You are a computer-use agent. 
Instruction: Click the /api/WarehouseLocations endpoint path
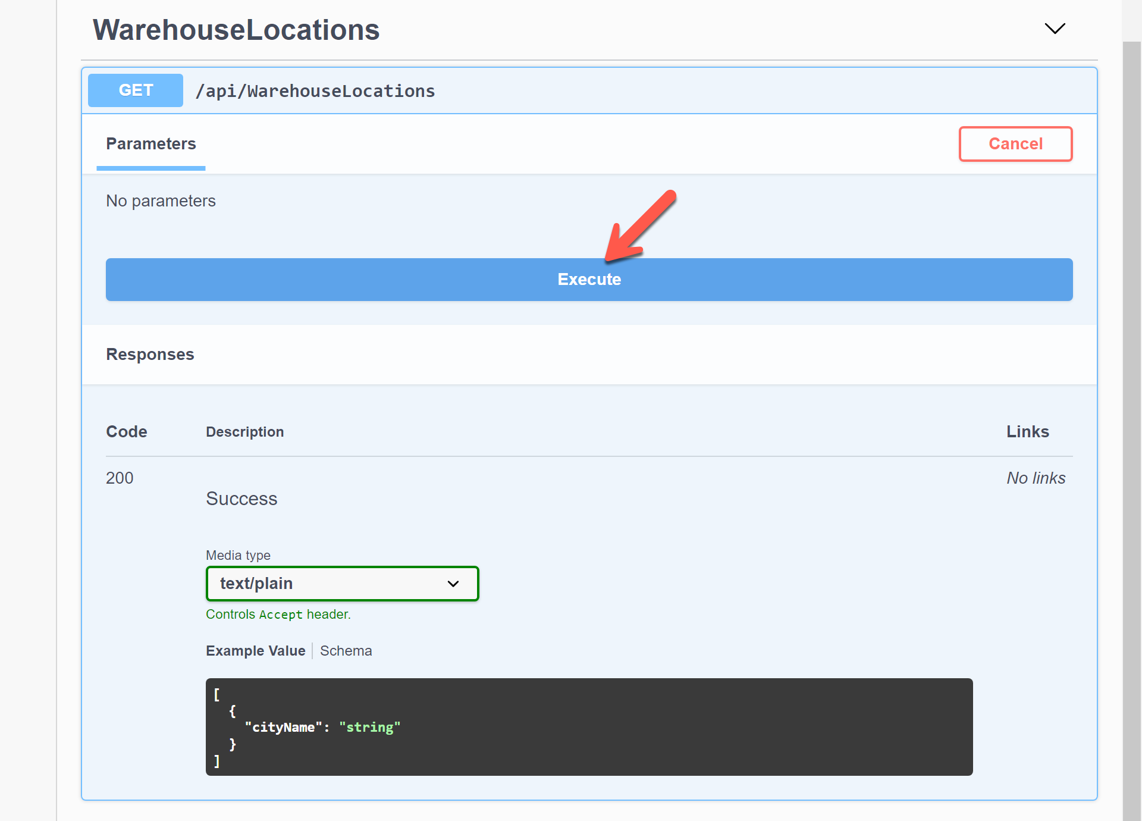(x=315, y=91)
